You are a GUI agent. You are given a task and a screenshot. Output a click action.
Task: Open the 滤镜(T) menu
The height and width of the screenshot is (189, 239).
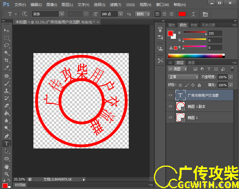click(x=116, y=5)
